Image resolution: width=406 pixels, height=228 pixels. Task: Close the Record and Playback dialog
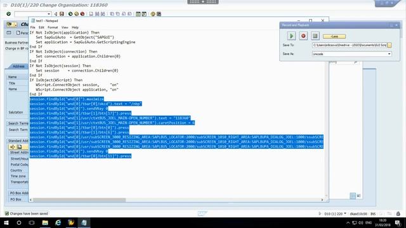pos(396,25)
